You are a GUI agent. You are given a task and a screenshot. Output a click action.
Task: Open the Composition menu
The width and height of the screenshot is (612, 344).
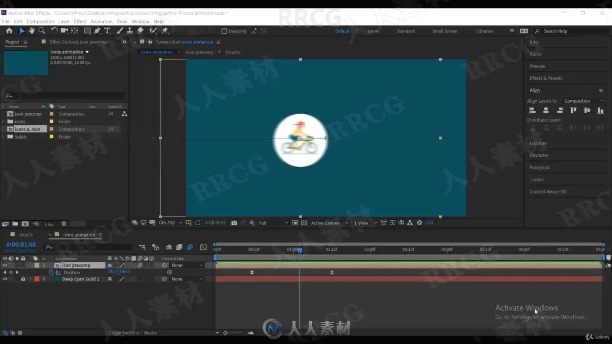(40, 21)
